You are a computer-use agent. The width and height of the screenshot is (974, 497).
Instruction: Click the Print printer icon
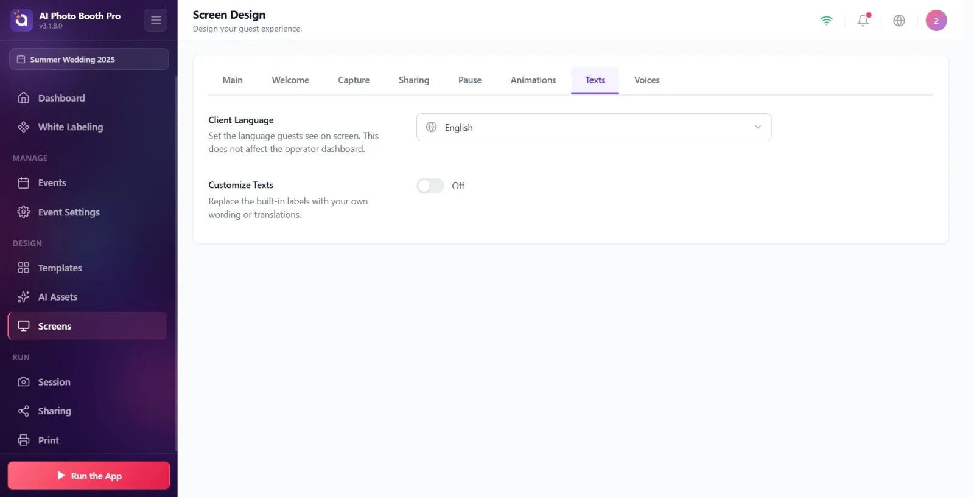(24, 440)
